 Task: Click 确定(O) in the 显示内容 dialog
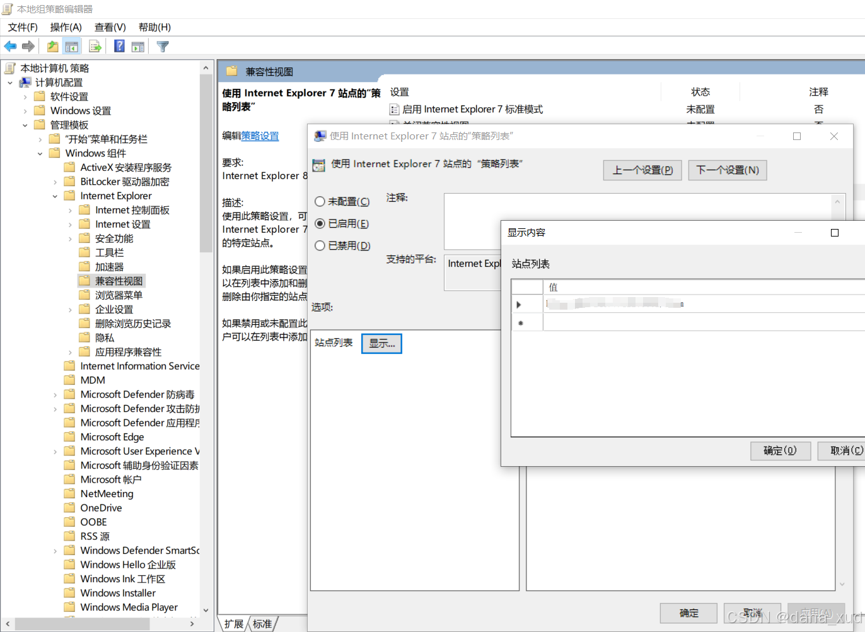781,450
